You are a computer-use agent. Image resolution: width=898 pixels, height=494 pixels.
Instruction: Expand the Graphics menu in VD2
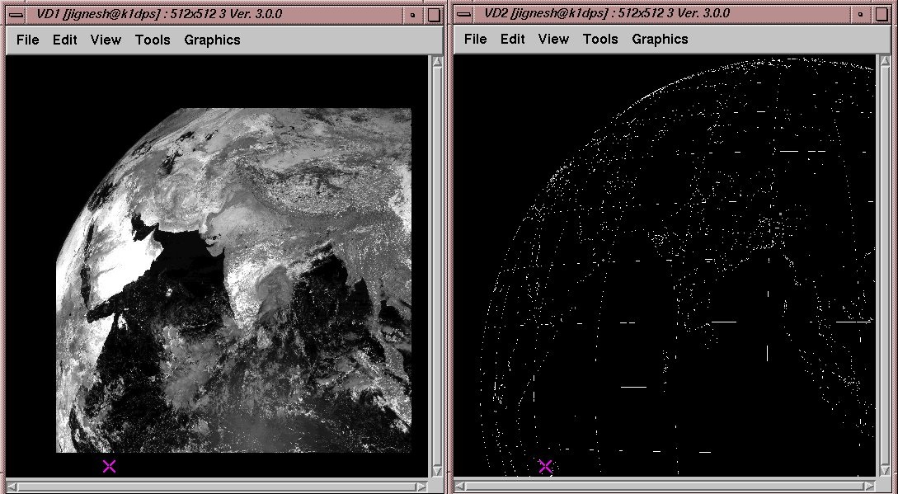(x=660, y=40)
